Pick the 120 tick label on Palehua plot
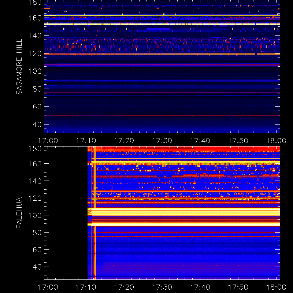 click(x=35, y=198)
